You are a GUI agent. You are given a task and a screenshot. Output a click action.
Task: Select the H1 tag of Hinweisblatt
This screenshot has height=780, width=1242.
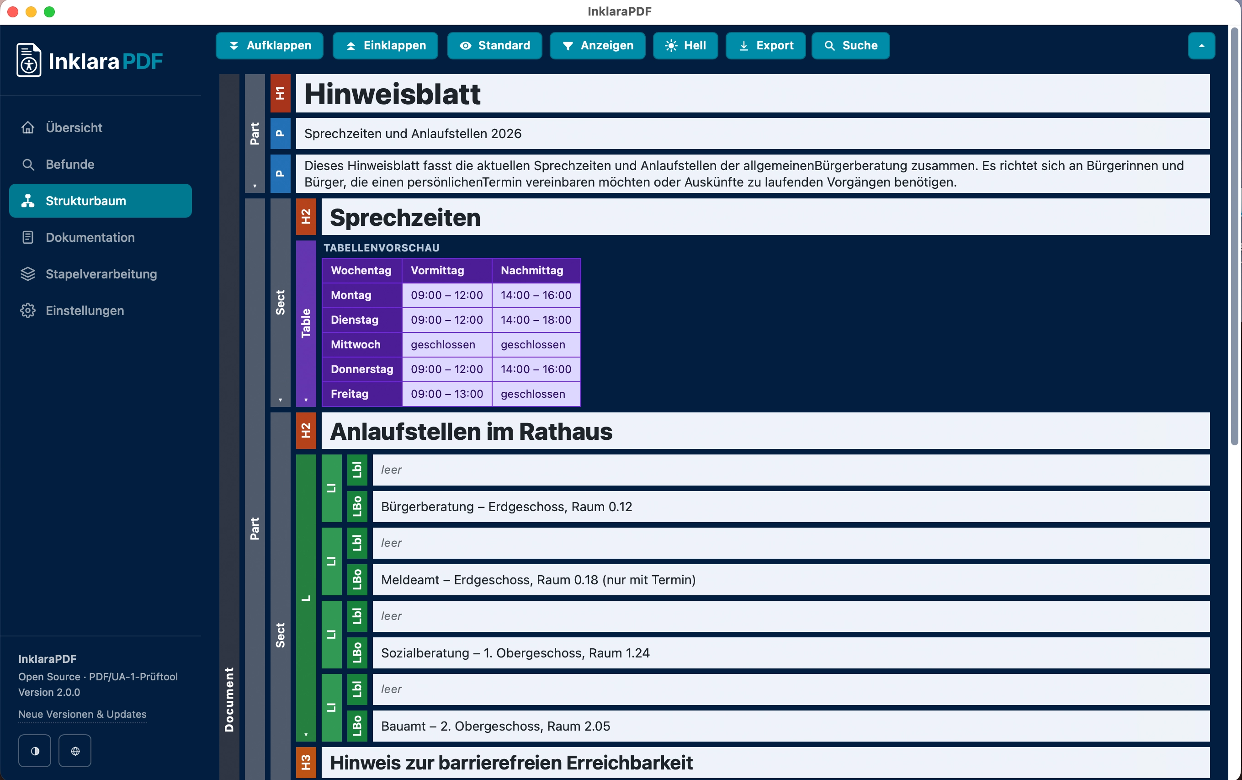pos(281,93)
